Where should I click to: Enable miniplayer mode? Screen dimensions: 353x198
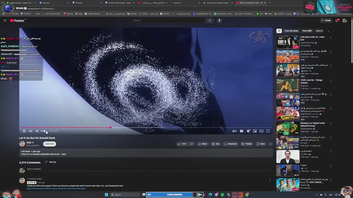[255, 131]
